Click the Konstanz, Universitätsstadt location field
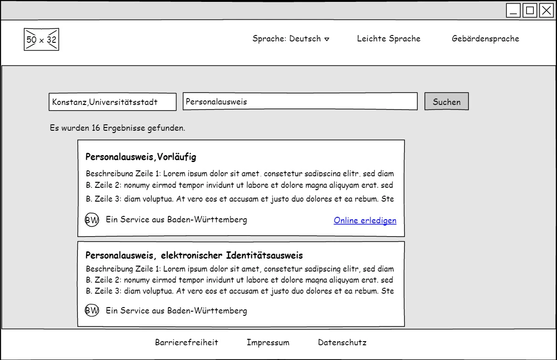Screen dimensions: 557x360 click(x=112, y=102)
